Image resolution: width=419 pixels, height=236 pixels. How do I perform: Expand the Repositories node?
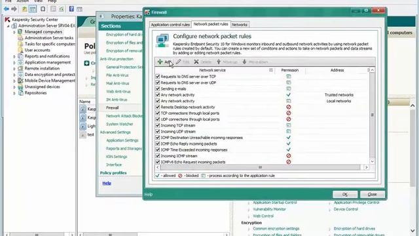(x=14, y=93)
